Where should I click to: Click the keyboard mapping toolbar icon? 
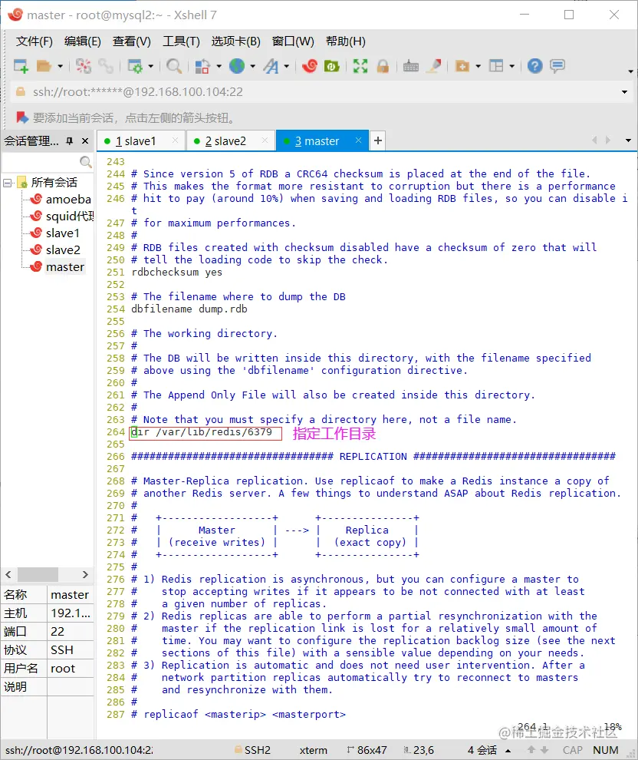click(x=411, y=66)
